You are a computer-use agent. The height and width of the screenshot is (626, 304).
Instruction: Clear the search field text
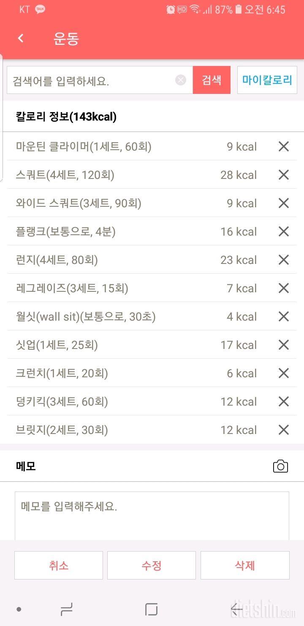(x=181, y=80)
